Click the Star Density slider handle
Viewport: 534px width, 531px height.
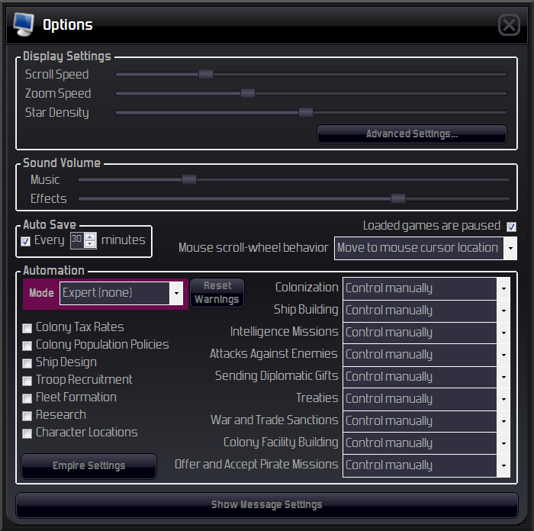click(305, 112)
